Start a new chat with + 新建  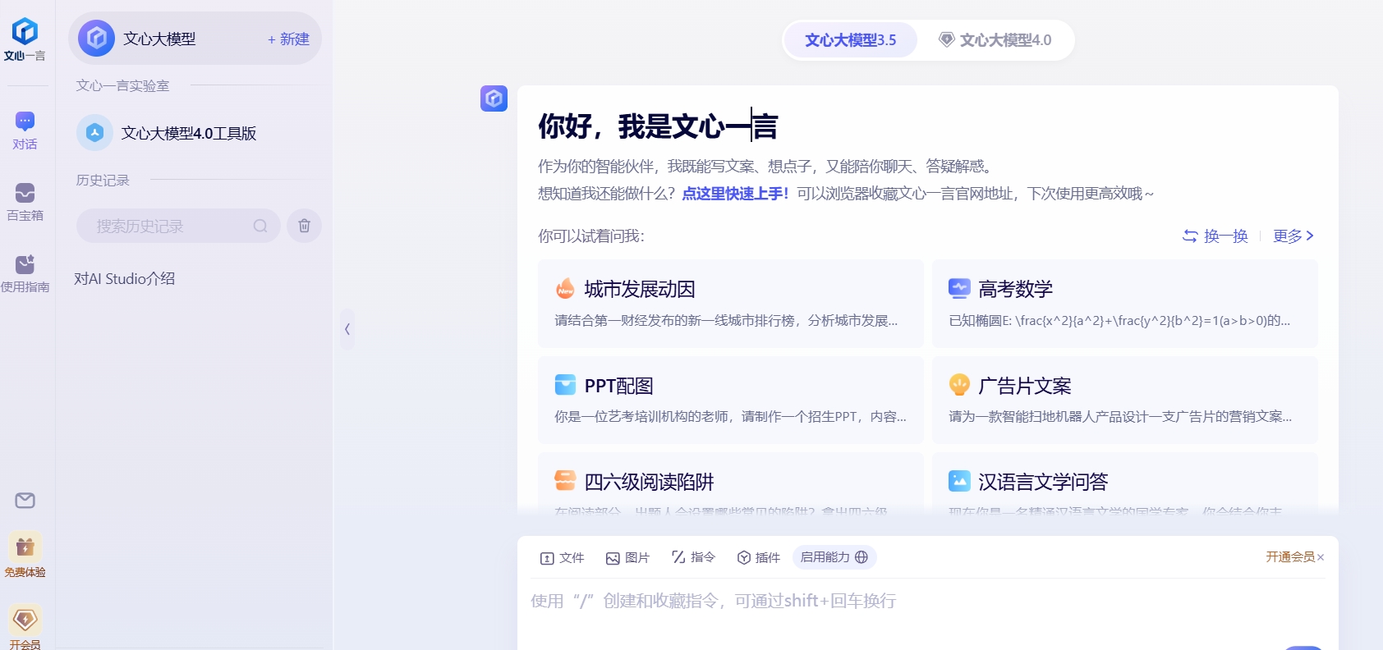tap(288, 39)
